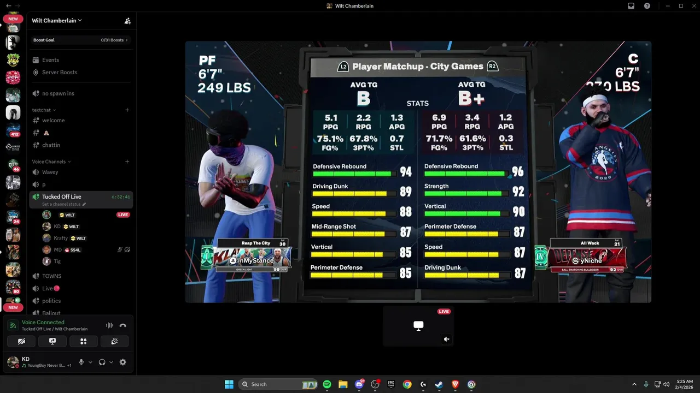The height and width of the screenshot is (393, 700).
Task: Start an activity from the voice panel
Action: point(84,341)
